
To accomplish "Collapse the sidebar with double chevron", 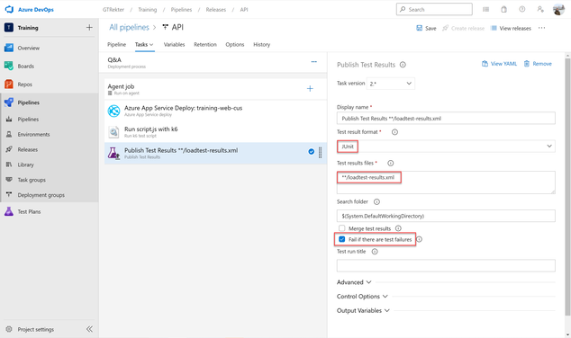I will pos(89,329).
